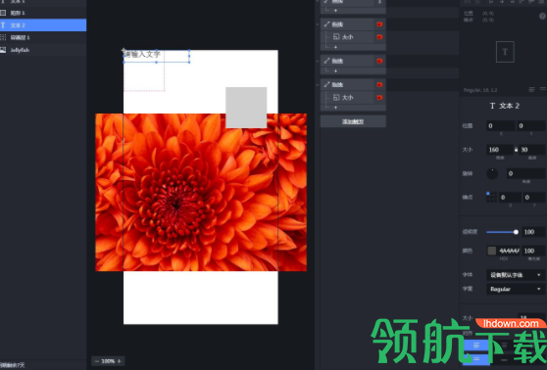Click the position Y input field

click(x=531, y=125)
